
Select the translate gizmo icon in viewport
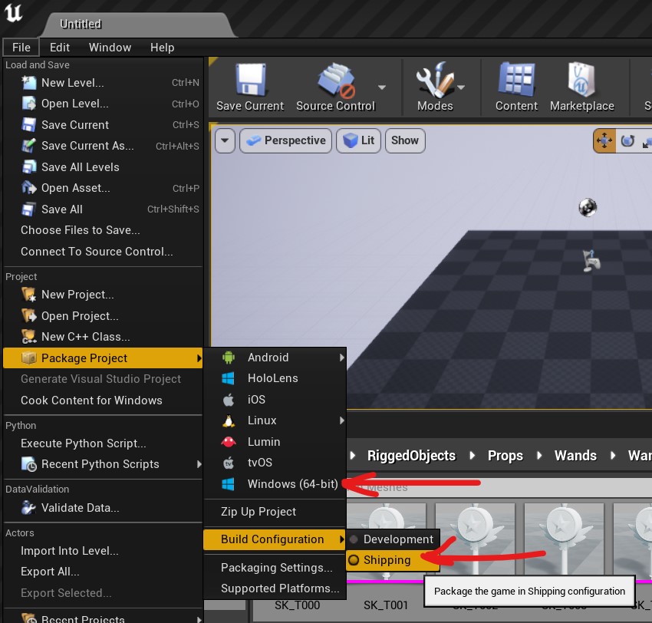point(604,141)
